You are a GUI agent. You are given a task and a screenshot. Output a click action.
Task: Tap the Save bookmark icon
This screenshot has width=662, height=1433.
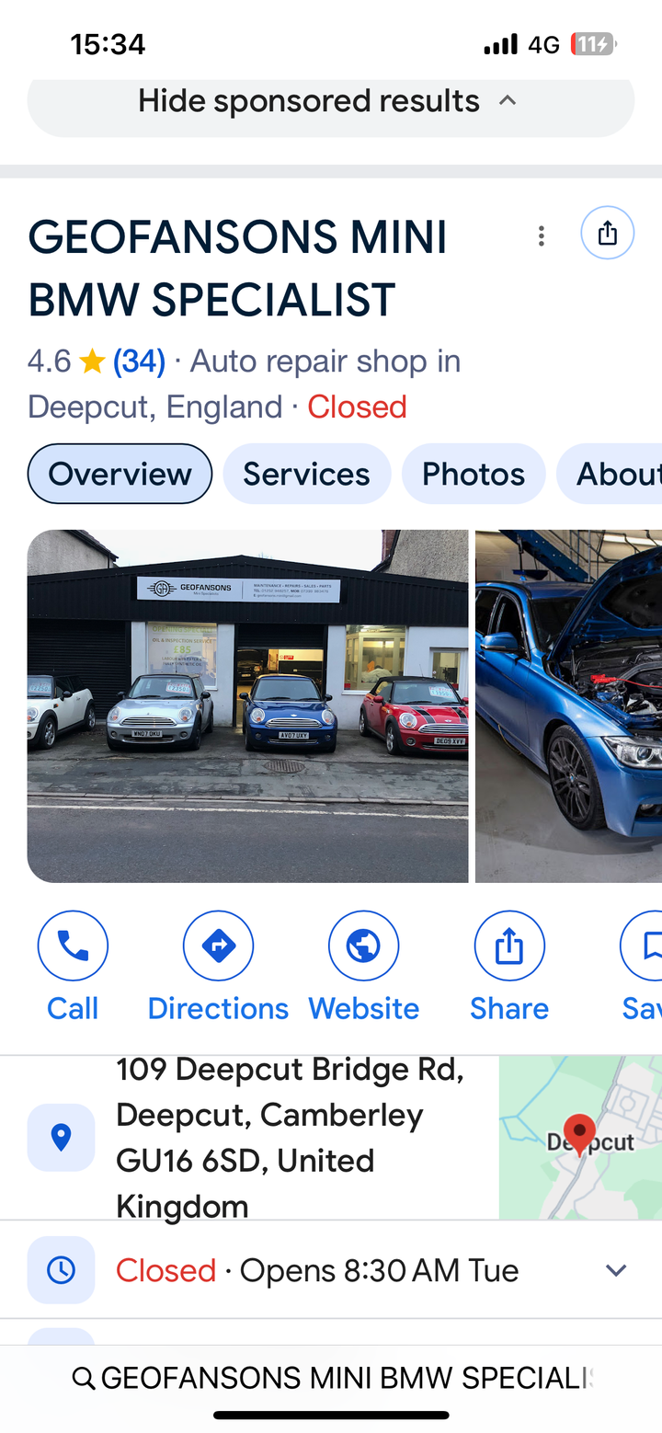click(x=645, y=946)
